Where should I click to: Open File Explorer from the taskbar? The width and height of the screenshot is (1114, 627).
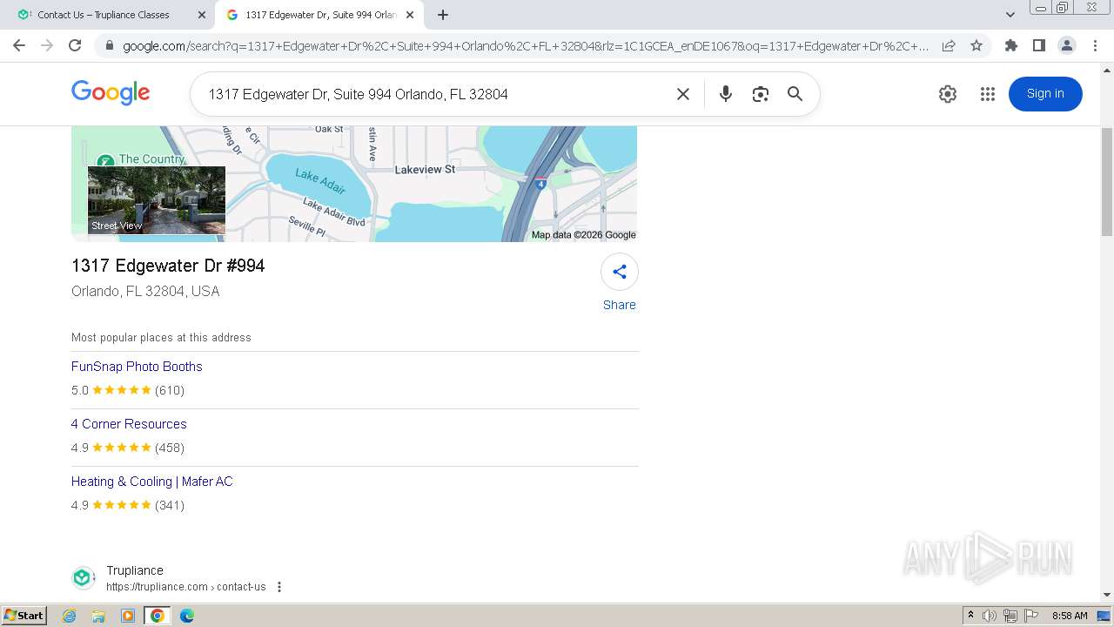98,616
